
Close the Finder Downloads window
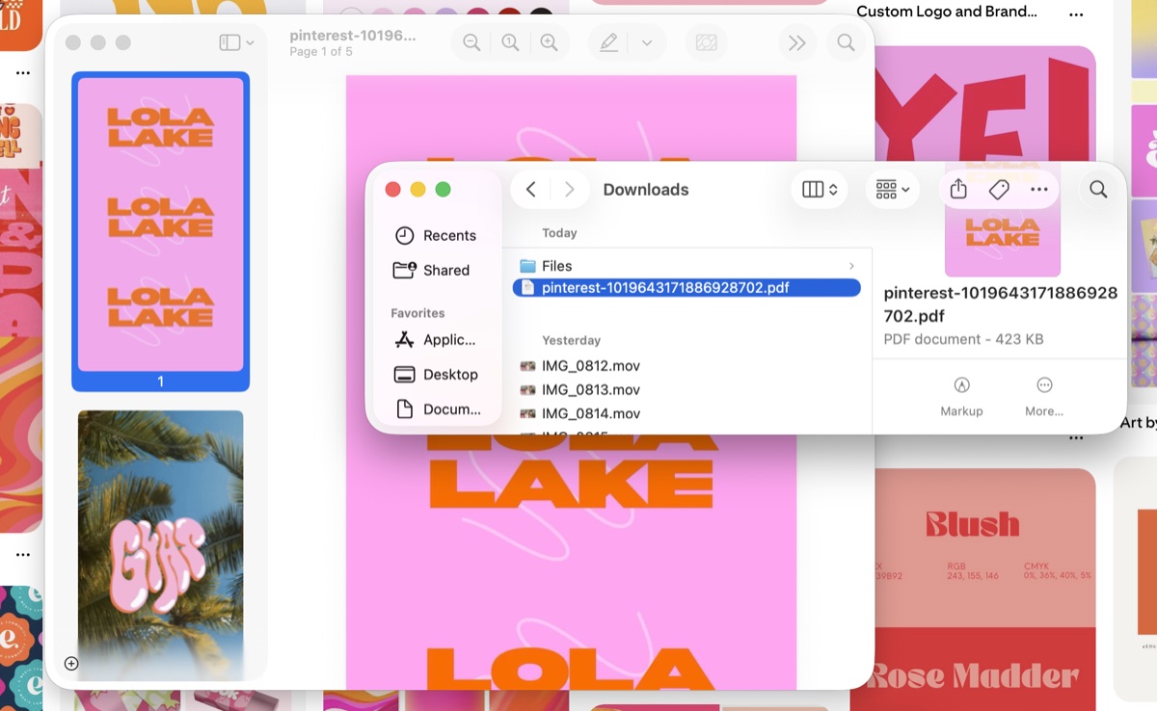coord(393,190)
